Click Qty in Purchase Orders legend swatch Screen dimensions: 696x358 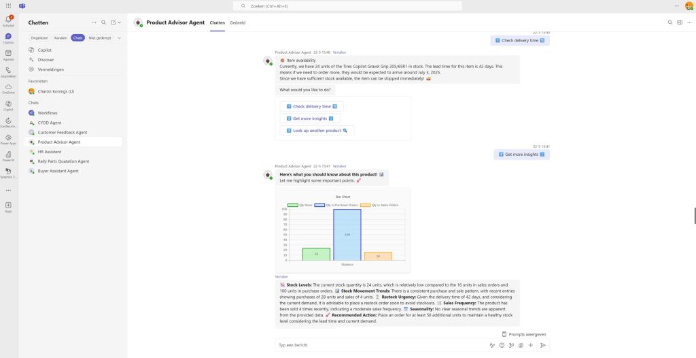click(319, 205)
